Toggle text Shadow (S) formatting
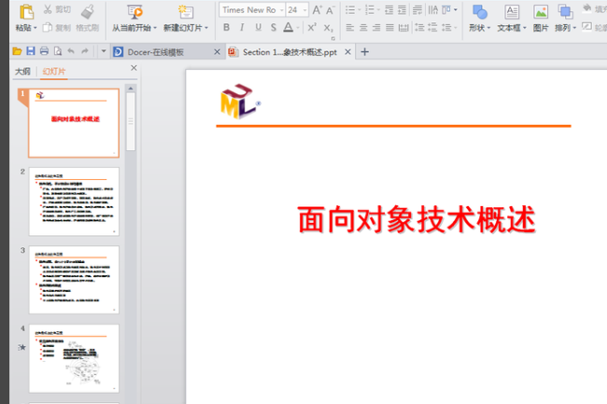The height and width of the screenshot is (404, 607). click(274, 27)
